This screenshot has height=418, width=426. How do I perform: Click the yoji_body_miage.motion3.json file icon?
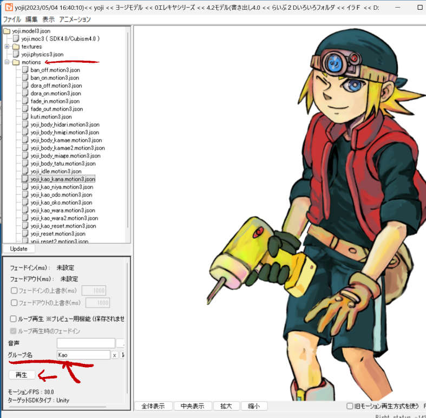click(x=25, y=156)
